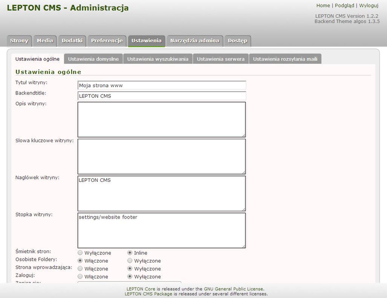Set Śmietnik stron to Inline
This screenshot has height=298, width=387.
pyautogui.click(x=130, y=252)
